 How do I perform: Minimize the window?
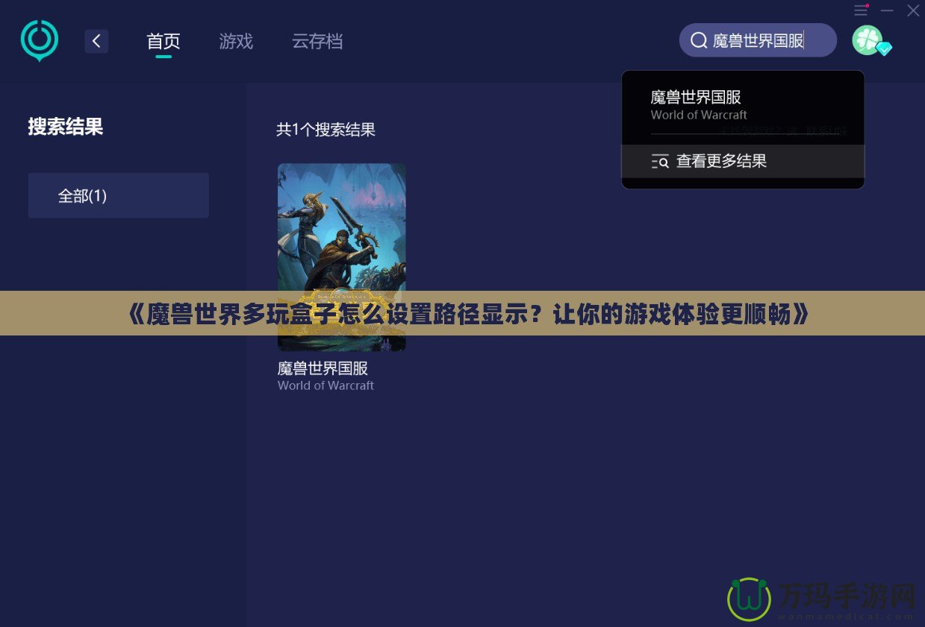coord(887,10)
